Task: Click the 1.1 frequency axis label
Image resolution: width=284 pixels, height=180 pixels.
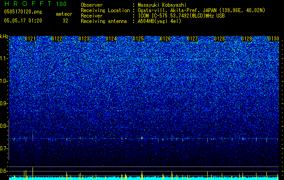Action: pyautogui.click(x=4, y=58)
